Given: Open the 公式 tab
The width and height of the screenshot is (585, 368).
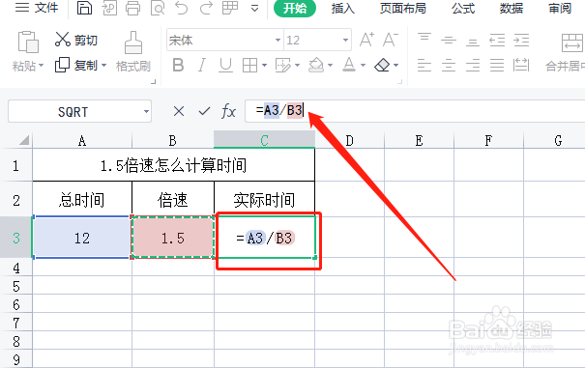Looking at the screenshot, I should pyautogui.click(x=463, y=8).
